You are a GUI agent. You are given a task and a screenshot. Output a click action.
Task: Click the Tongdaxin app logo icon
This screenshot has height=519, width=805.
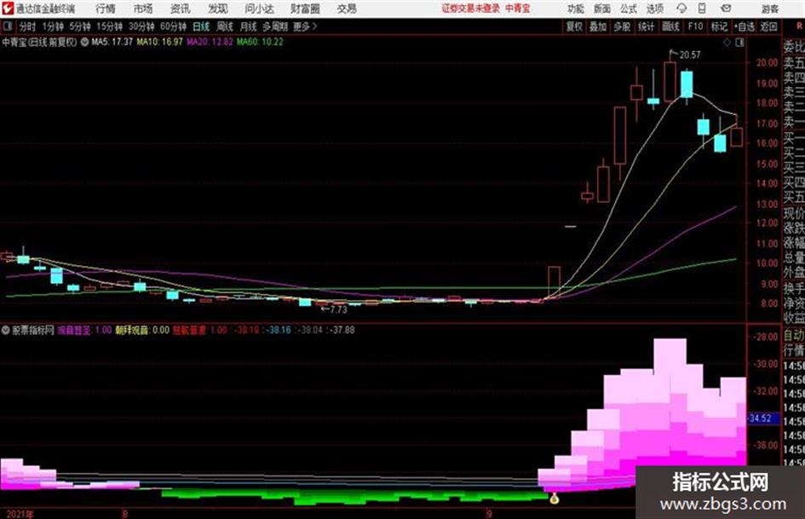(8, 9)
